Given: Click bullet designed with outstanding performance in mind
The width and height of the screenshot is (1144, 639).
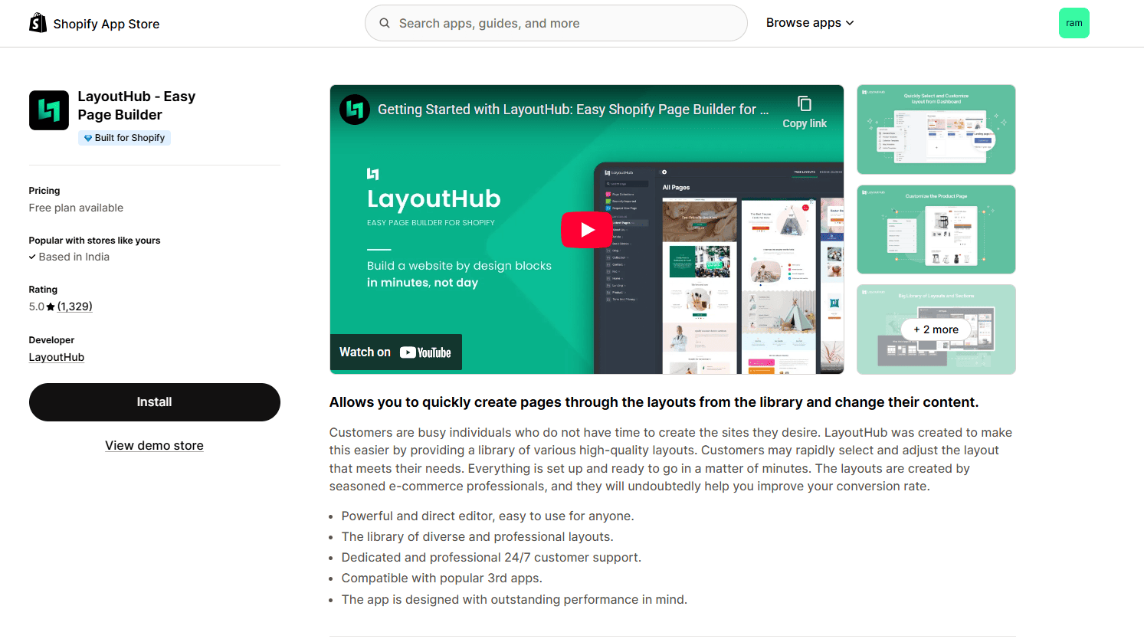Looking at the screenshot, I should pos(514,600).
